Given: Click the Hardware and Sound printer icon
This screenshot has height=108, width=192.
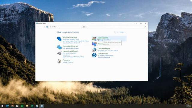Looking at the screenshot, I should 59,53.
